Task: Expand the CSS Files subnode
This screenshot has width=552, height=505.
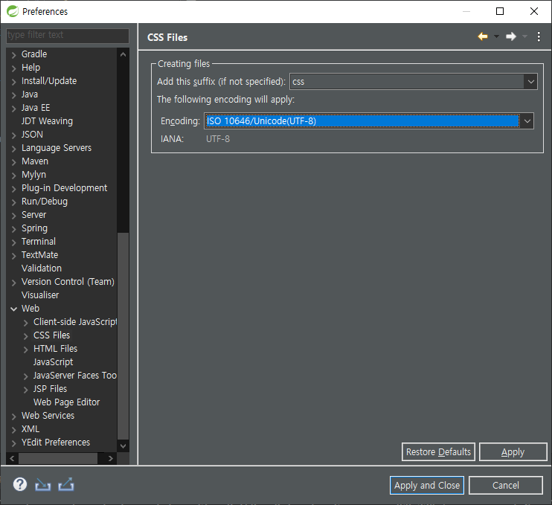Action: point(26,335)
